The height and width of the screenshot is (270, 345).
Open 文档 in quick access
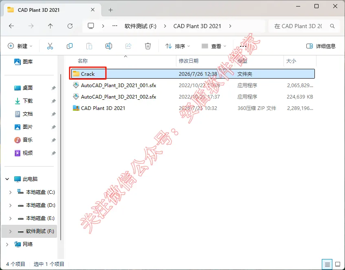(23, 114)
